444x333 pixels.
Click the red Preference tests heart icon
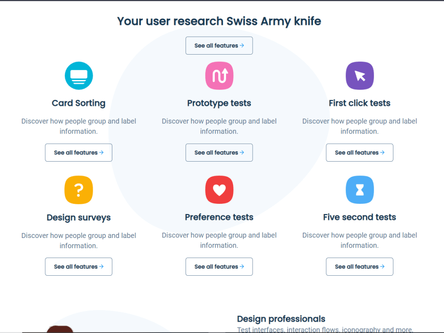click(219, 190)
